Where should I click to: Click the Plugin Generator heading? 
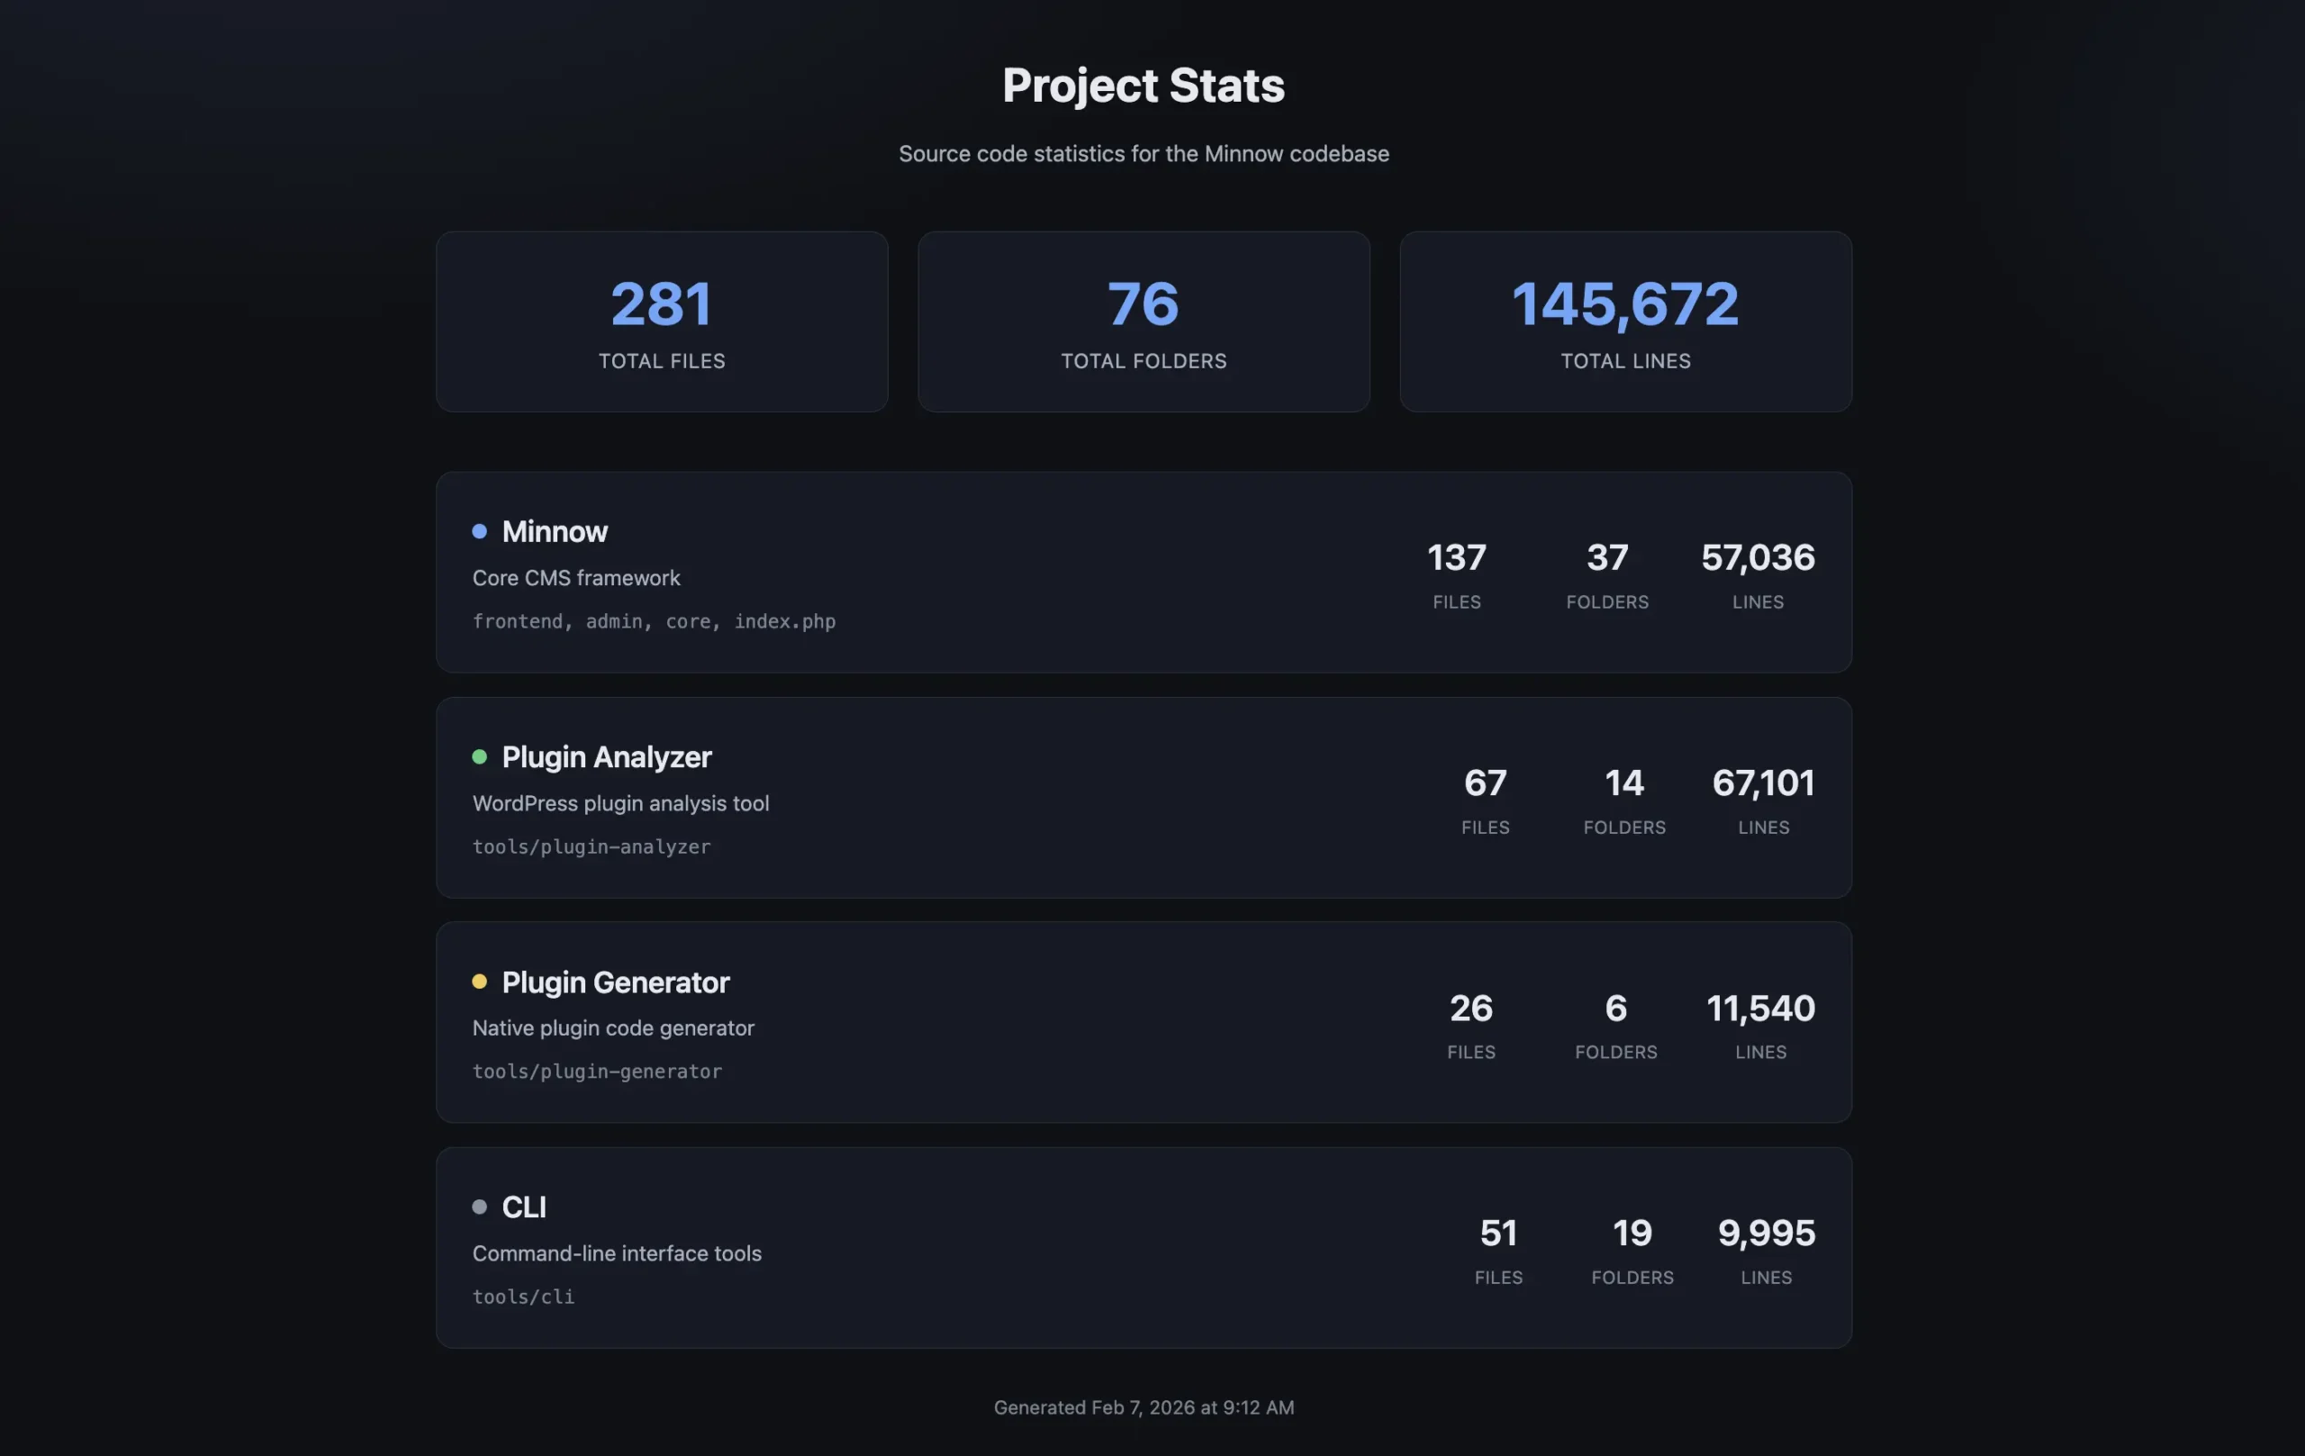tap(616, 982)
